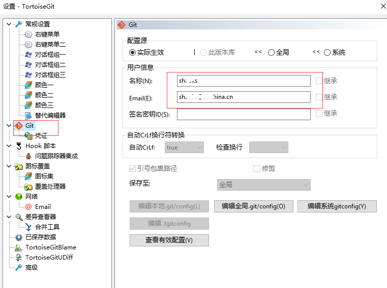This screenshot has width=387, height=288.
Task: Click 编辑全局.git/config(O) button
Action: (x=253, y=206)
